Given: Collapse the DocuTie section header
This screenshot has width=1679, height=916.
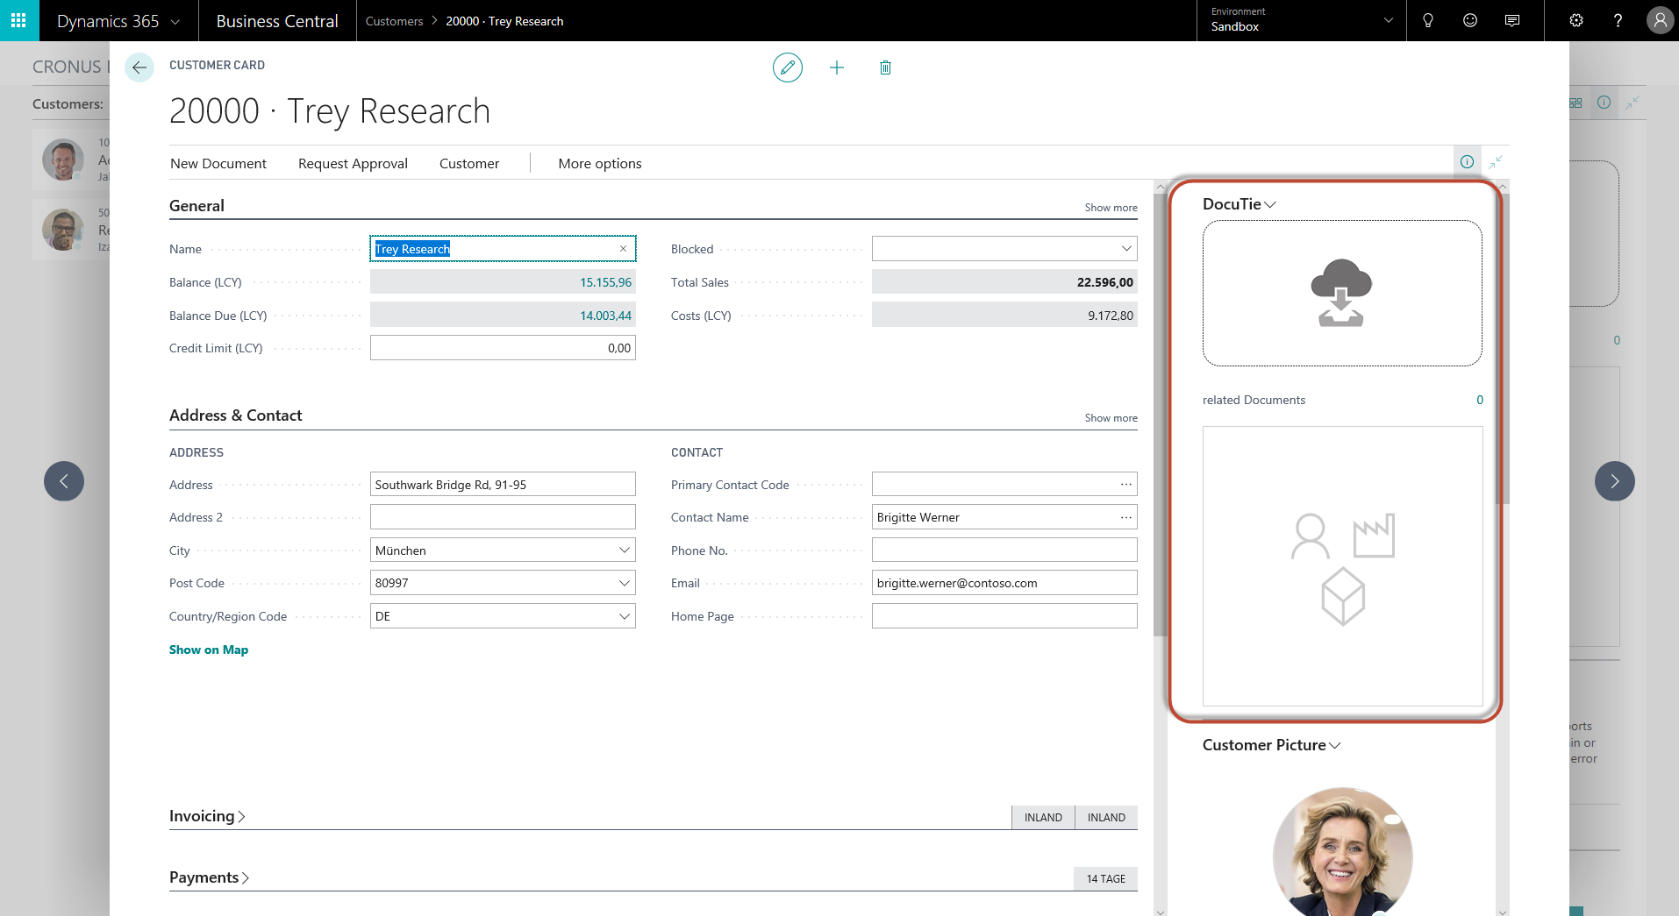Looking at the screenshot, I should point(1239,204).
